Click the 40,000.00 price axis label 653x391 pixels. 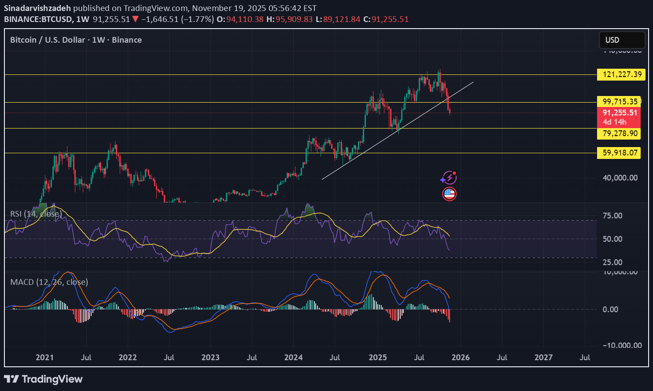(620, 178)
